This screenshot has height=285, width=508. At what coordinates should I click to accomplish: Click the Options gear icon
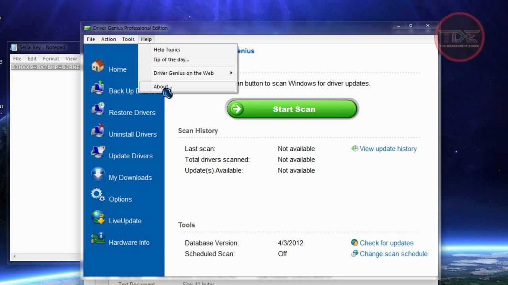(x=98, y=196)
